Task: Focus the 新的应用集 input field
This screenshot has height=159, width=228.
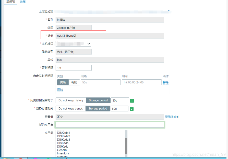Action: (110, 125)
